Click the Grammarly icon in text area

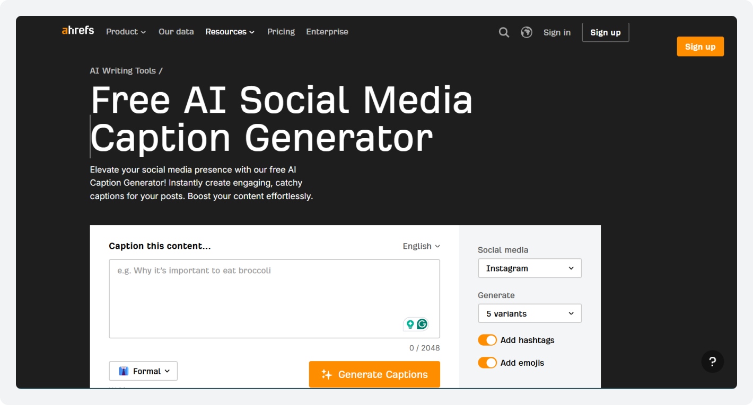[422, 324]
